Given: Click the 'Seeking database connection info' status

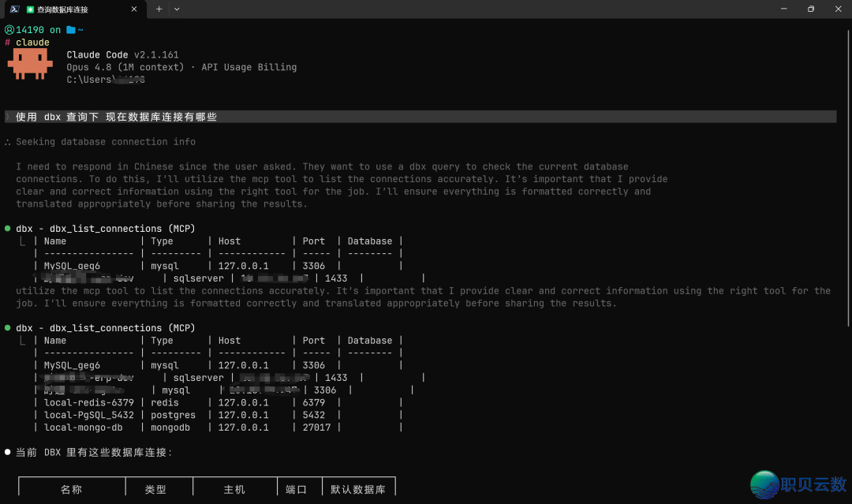Looking at the screenshot, I should (106, 142).
